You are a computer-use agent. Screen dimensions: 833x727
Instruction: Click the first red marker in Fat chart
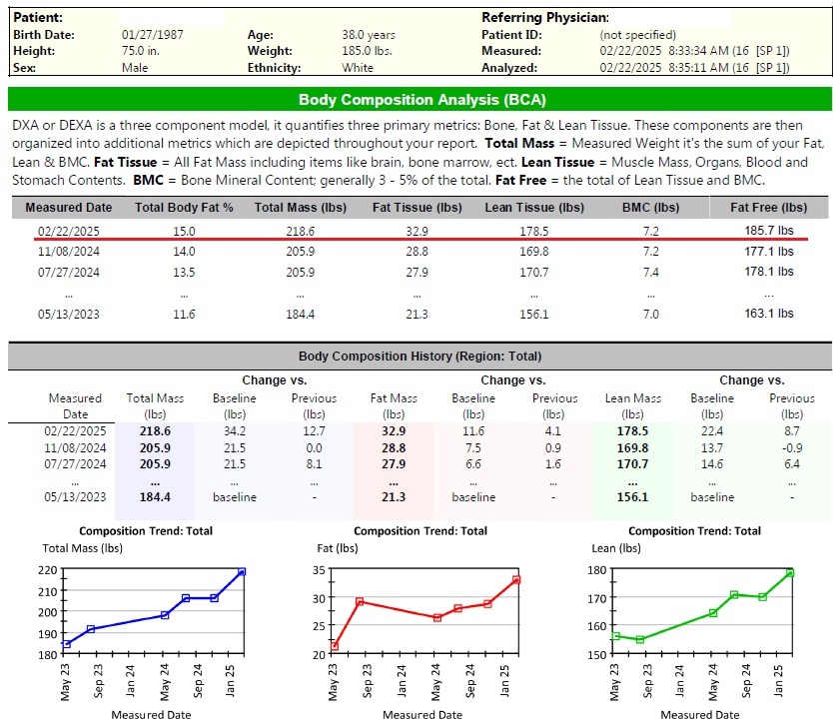click(x=335, y=646)
